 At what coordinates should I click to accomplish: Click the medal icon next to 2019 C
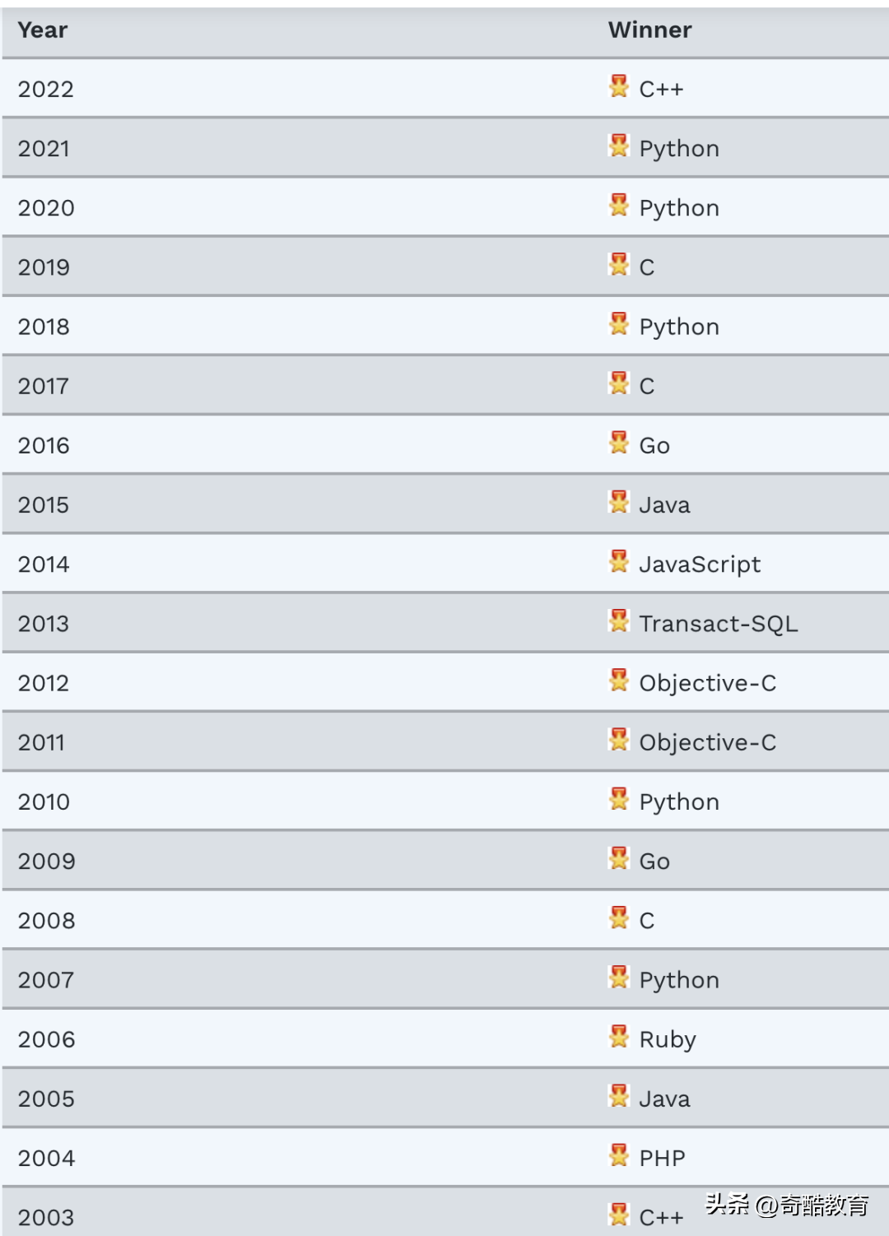[x=619, y=264]
